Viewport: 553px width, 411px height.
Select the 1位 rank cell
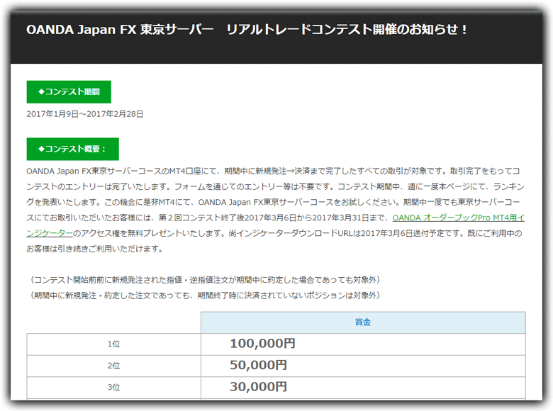point(113,344)
